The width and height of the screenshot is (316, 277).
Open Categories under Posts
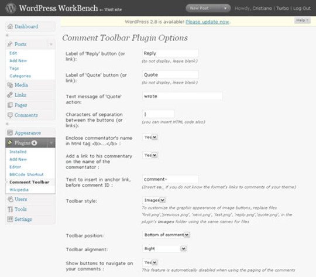[20, 76]
